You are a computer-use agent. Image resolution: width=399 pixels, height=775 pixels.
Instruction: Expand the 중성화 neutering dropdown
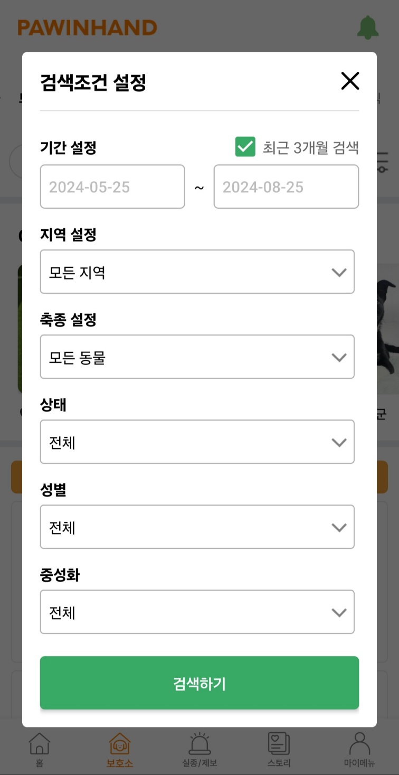pyautogui.click(x=197, y=612)
